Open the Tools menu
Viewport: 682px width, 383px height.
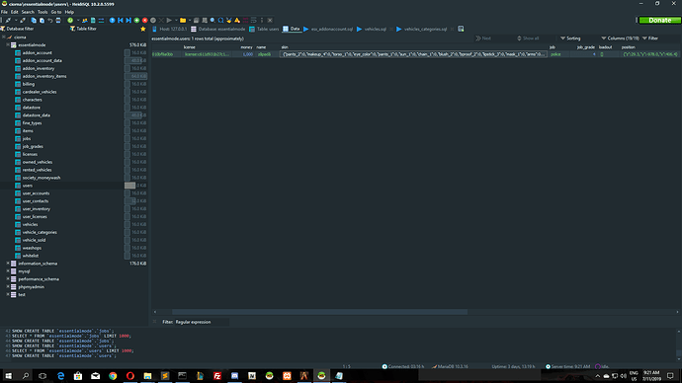tap(43, 12)
